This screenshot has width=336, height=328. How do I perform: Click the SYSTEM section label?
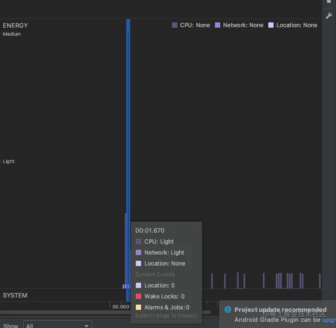[15, 296]
